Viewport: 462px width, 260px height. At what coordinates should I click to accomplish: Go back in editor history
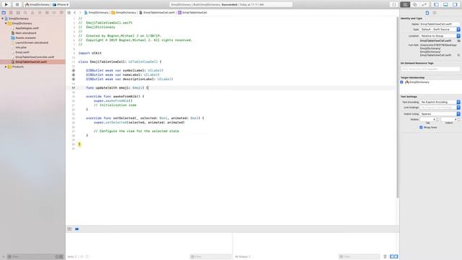(75, 13)
